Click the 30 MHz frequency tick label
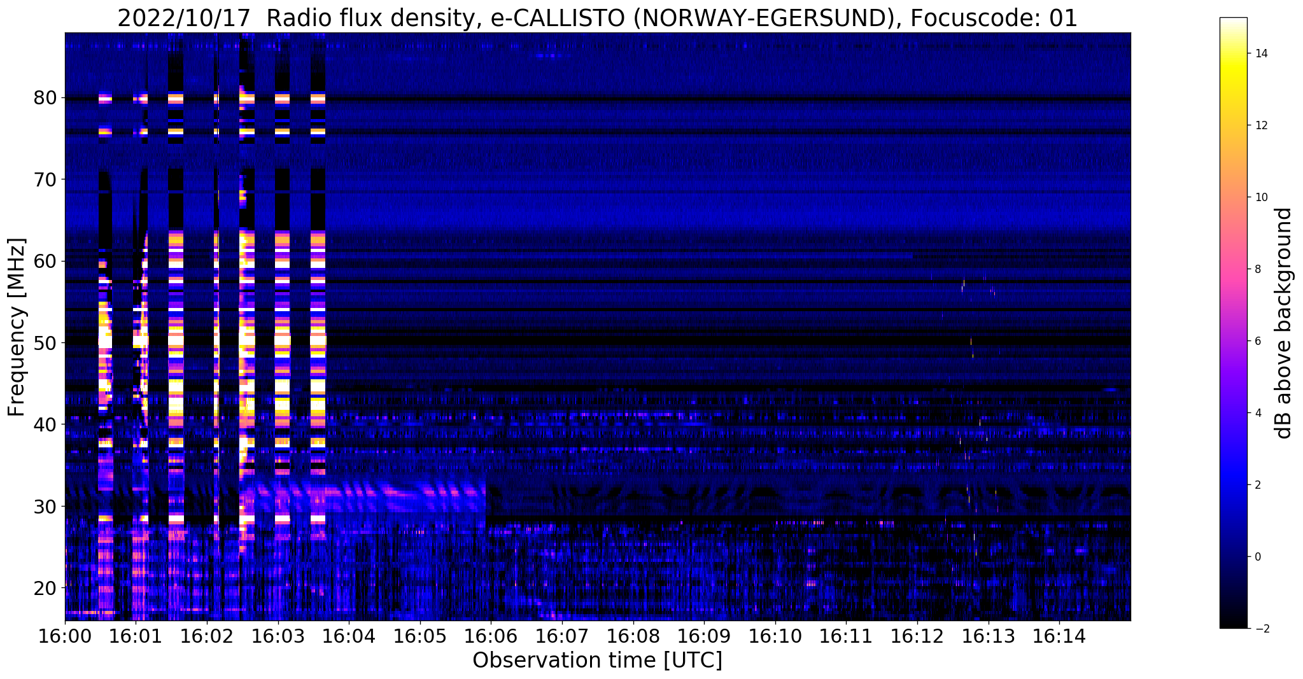The height and width of the screenshot is (679, 1303). 45,506
